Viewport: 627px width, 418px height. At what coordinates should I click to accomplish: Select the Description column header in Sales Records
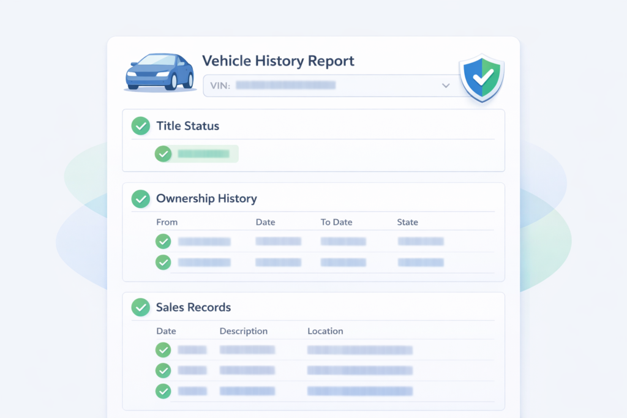243,331
